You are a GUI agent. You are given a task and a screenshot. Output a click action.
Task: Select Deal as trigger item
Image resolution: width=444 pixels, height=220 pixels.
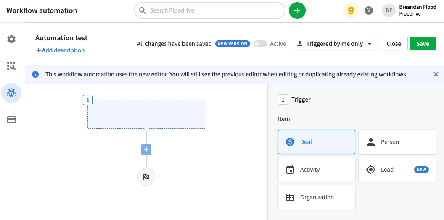316,142
